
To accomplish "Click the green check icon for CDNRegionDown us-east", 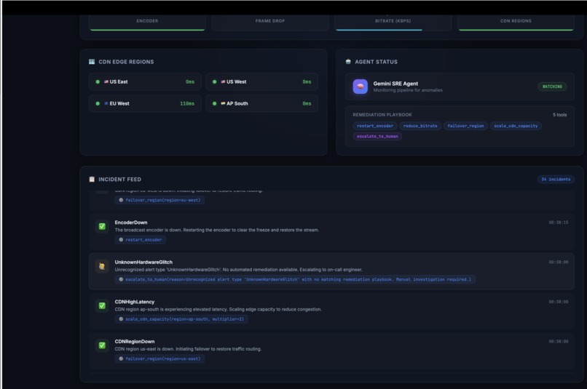I will 102,345.
